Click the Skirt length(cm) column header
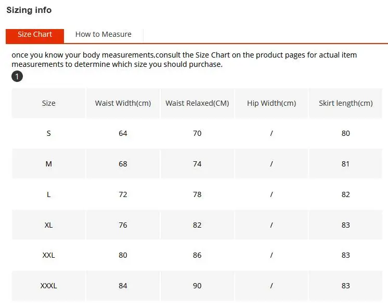This screenshot has width=388, height=308. click(x=346, y=103)
